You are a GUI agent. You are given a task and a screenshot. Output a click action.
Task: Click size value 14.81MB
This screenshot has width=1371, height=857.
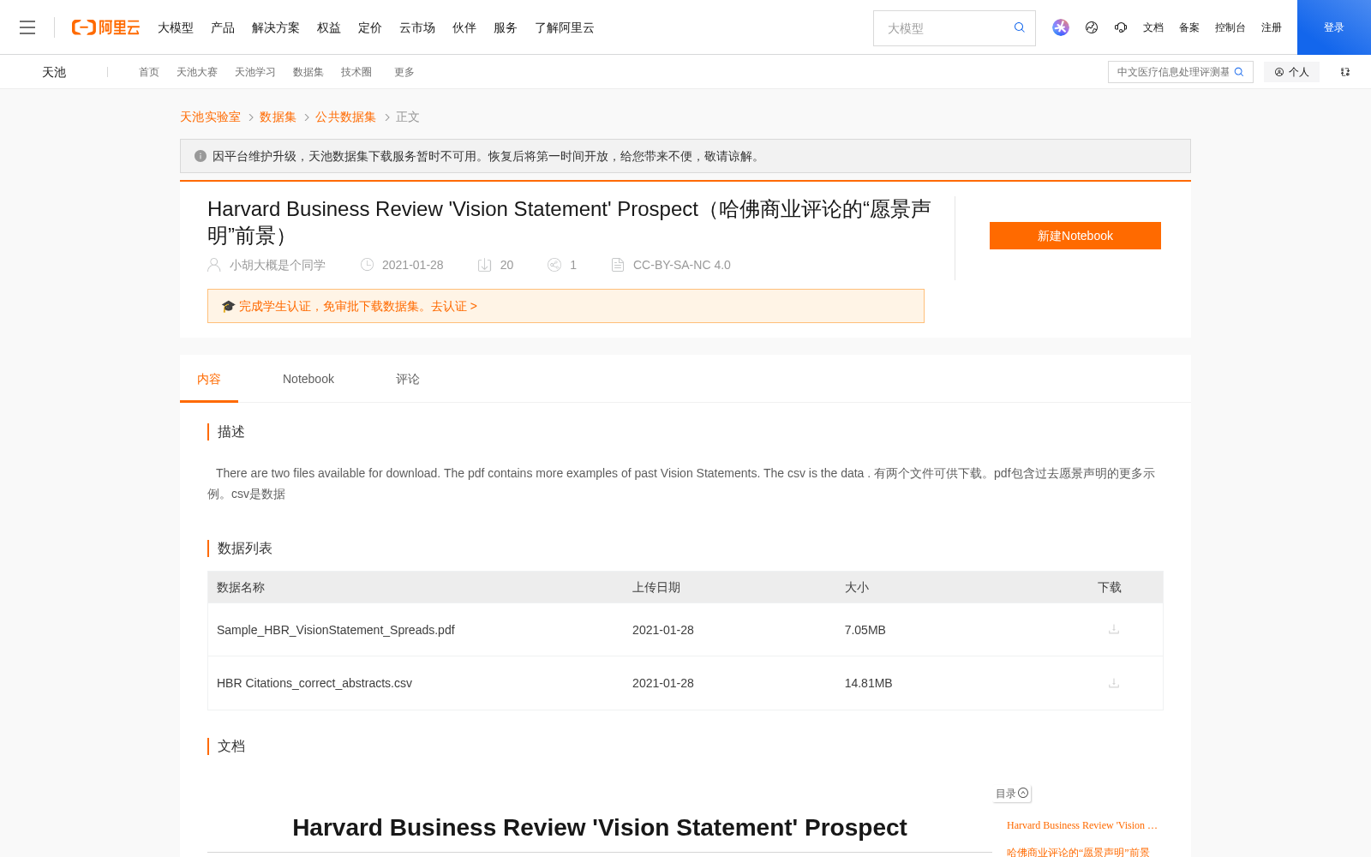coord(869,683)
